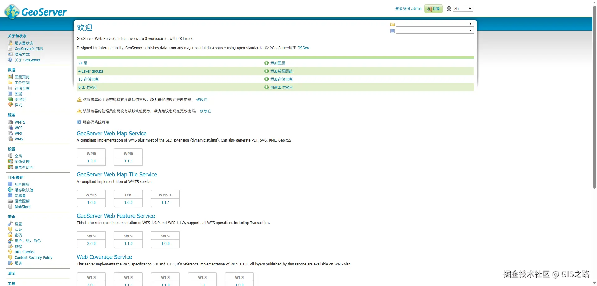Viewport: 597px width, 286px height.
Task: Click the BlobStore icon
Action: [10, 207]
